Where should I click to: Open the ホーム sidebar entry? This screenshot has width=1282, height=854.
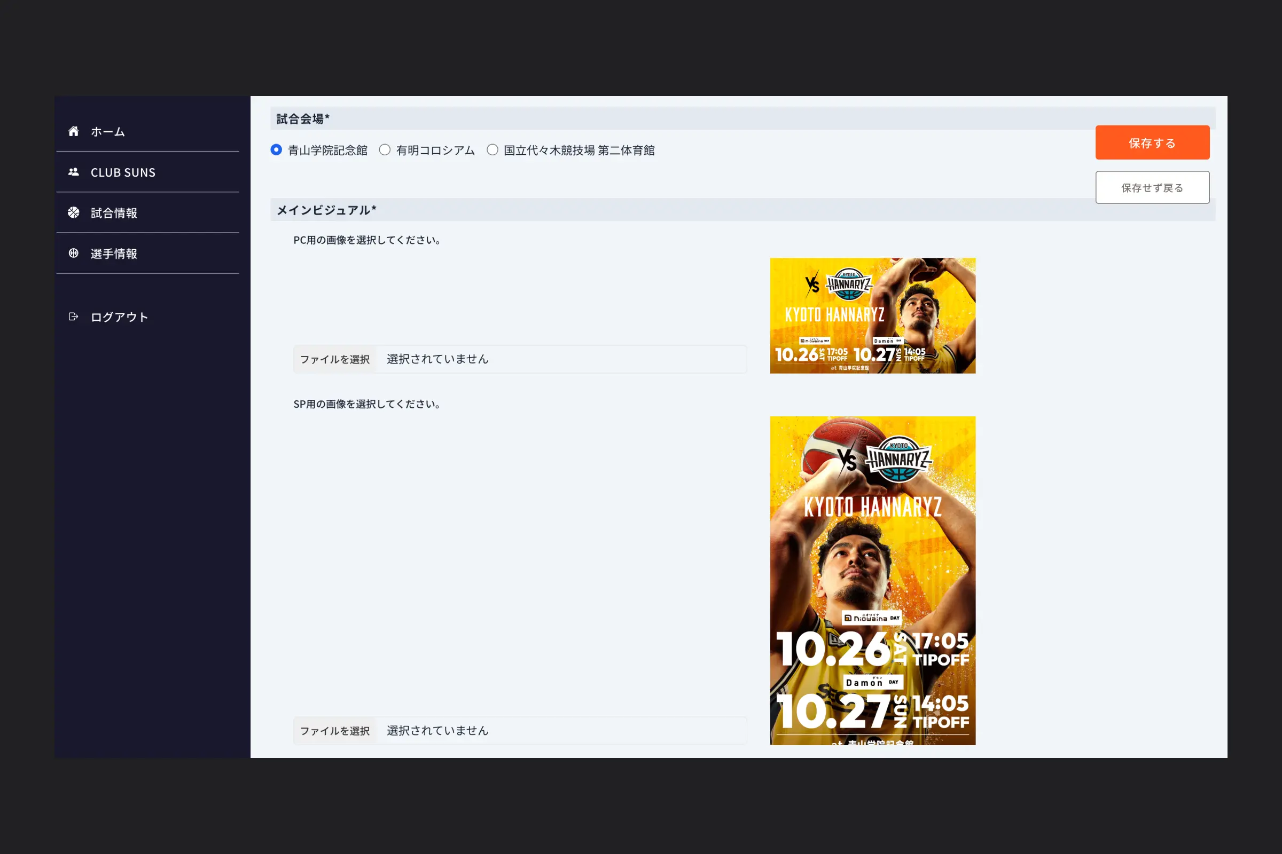pyautogui.click(x=107, y=131)
